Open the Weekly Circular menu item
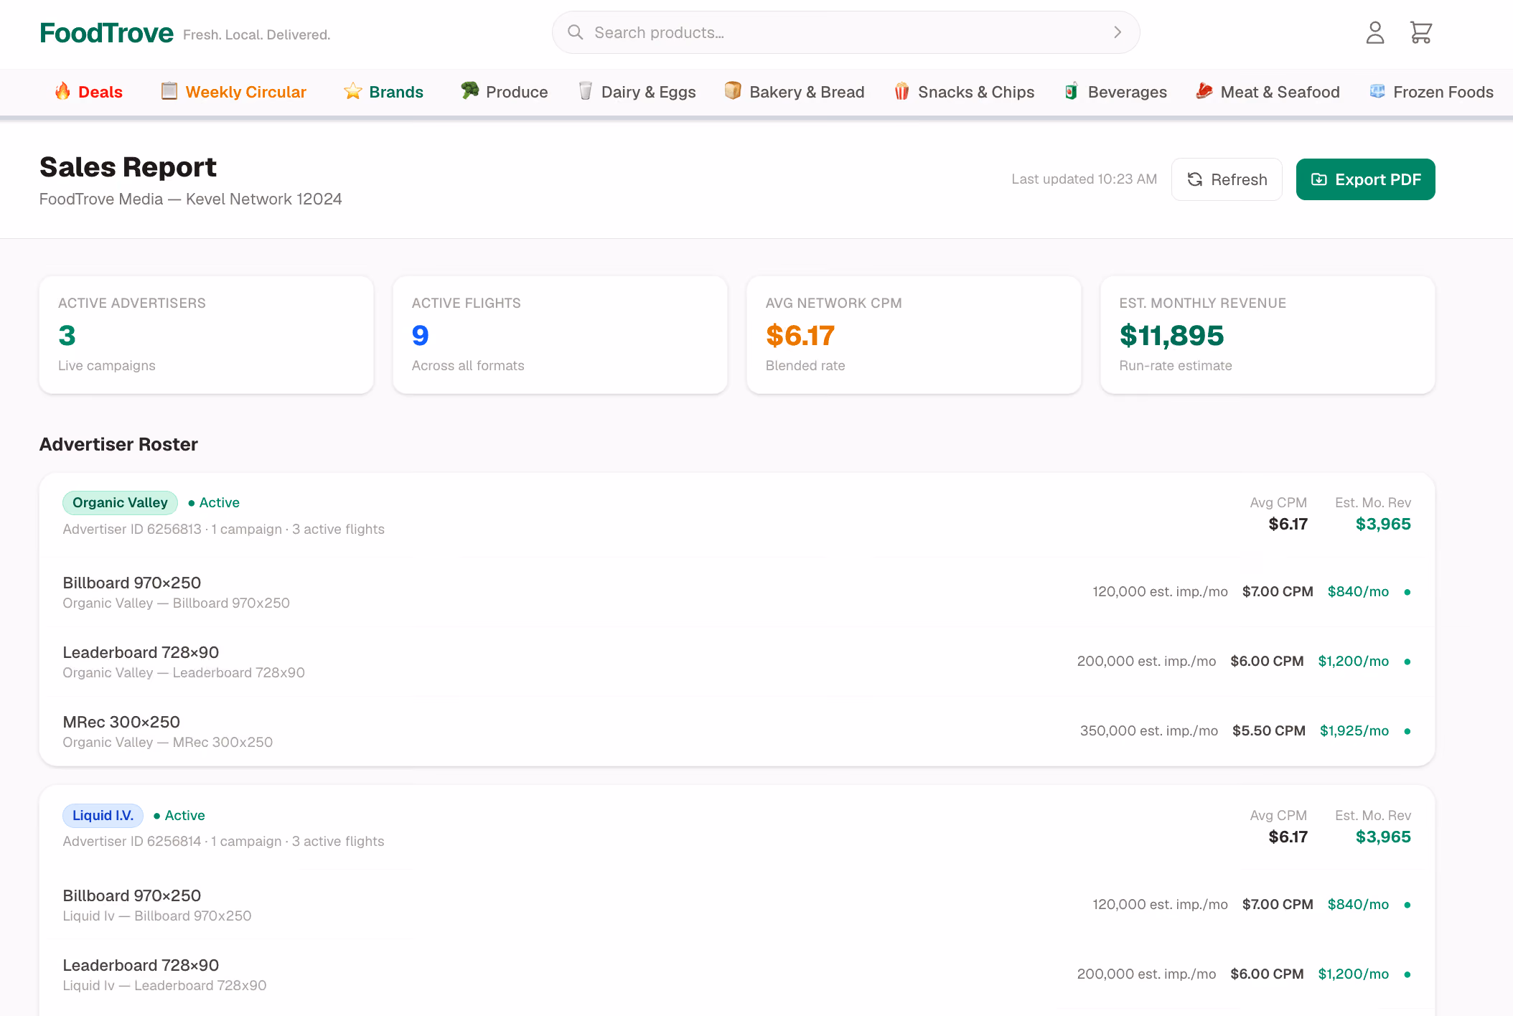Viewport: 1513px width, 1016px height. pyautogui.click(x=234, y=92)
